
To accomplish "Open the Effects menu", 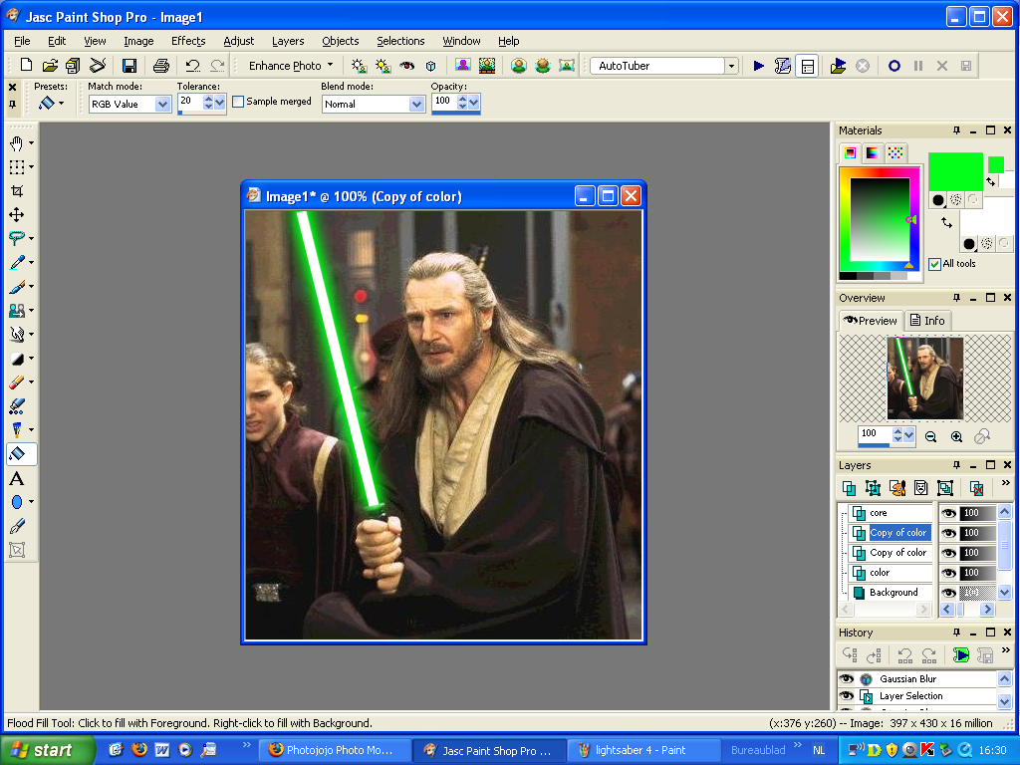I will 188,41.
